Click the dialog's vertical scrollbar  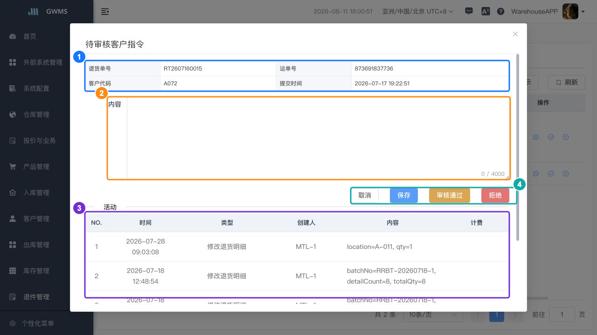tap(517, 147)
